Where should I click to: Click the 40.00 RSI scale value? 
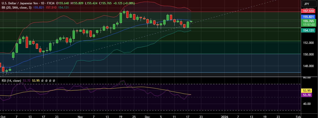pyautogui.click(x=307, y=104)
